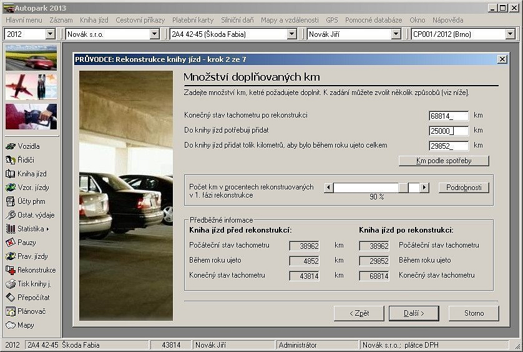The image size is (523, 352).
Task: Open Vozidla in the sidebar
Action: tap(24, 146)
